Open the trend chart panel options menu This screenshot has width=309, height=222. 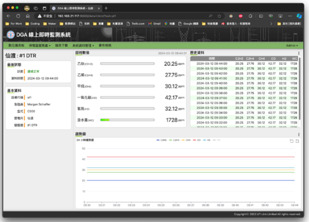click(x=298, y=135)
